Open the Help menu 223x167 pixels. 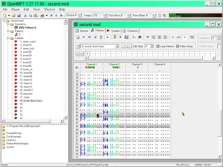62,9
